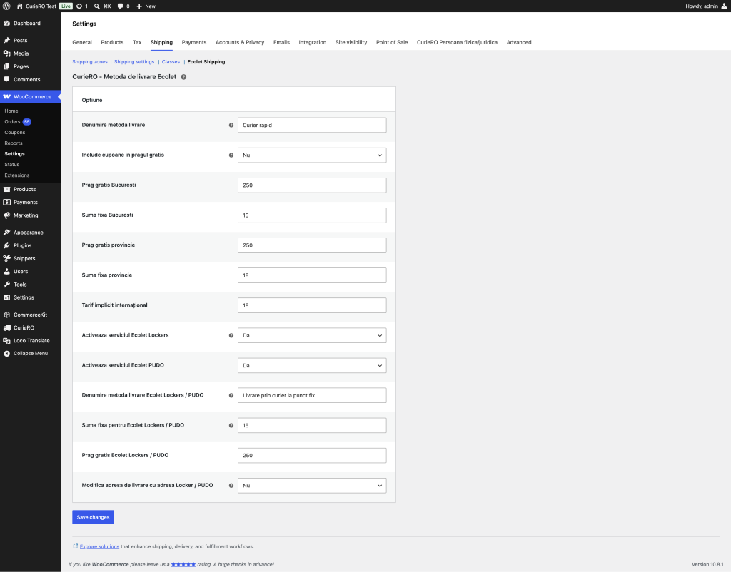Focus Prag gratis Bucuresti field
The image size is (731, 572).
point(312,185)
